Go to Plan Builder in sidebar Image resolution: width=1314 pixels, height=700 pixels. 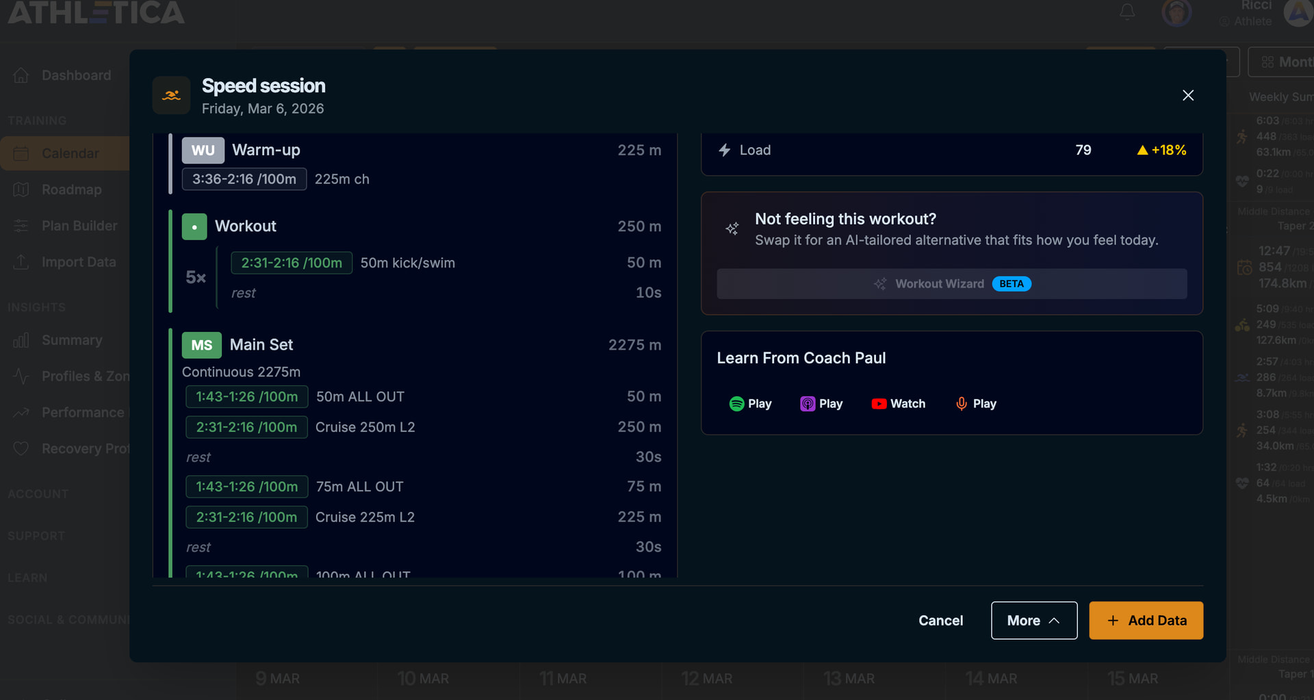(79, 226)
